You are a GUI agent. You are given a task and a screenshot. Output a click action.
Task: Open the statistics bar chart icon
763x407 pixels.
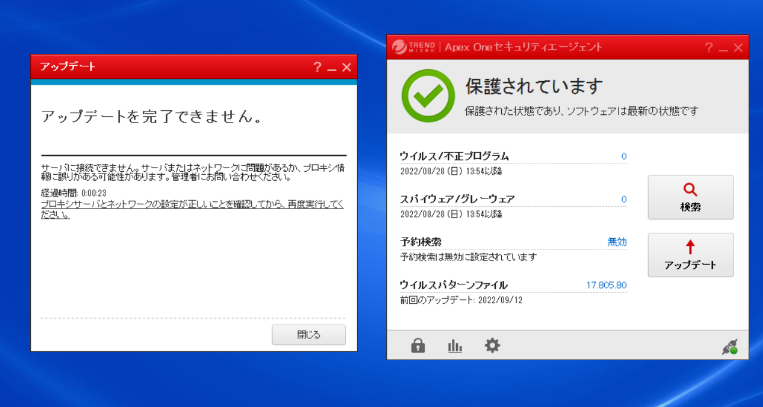pyautogui.click(x=454, y=345)
